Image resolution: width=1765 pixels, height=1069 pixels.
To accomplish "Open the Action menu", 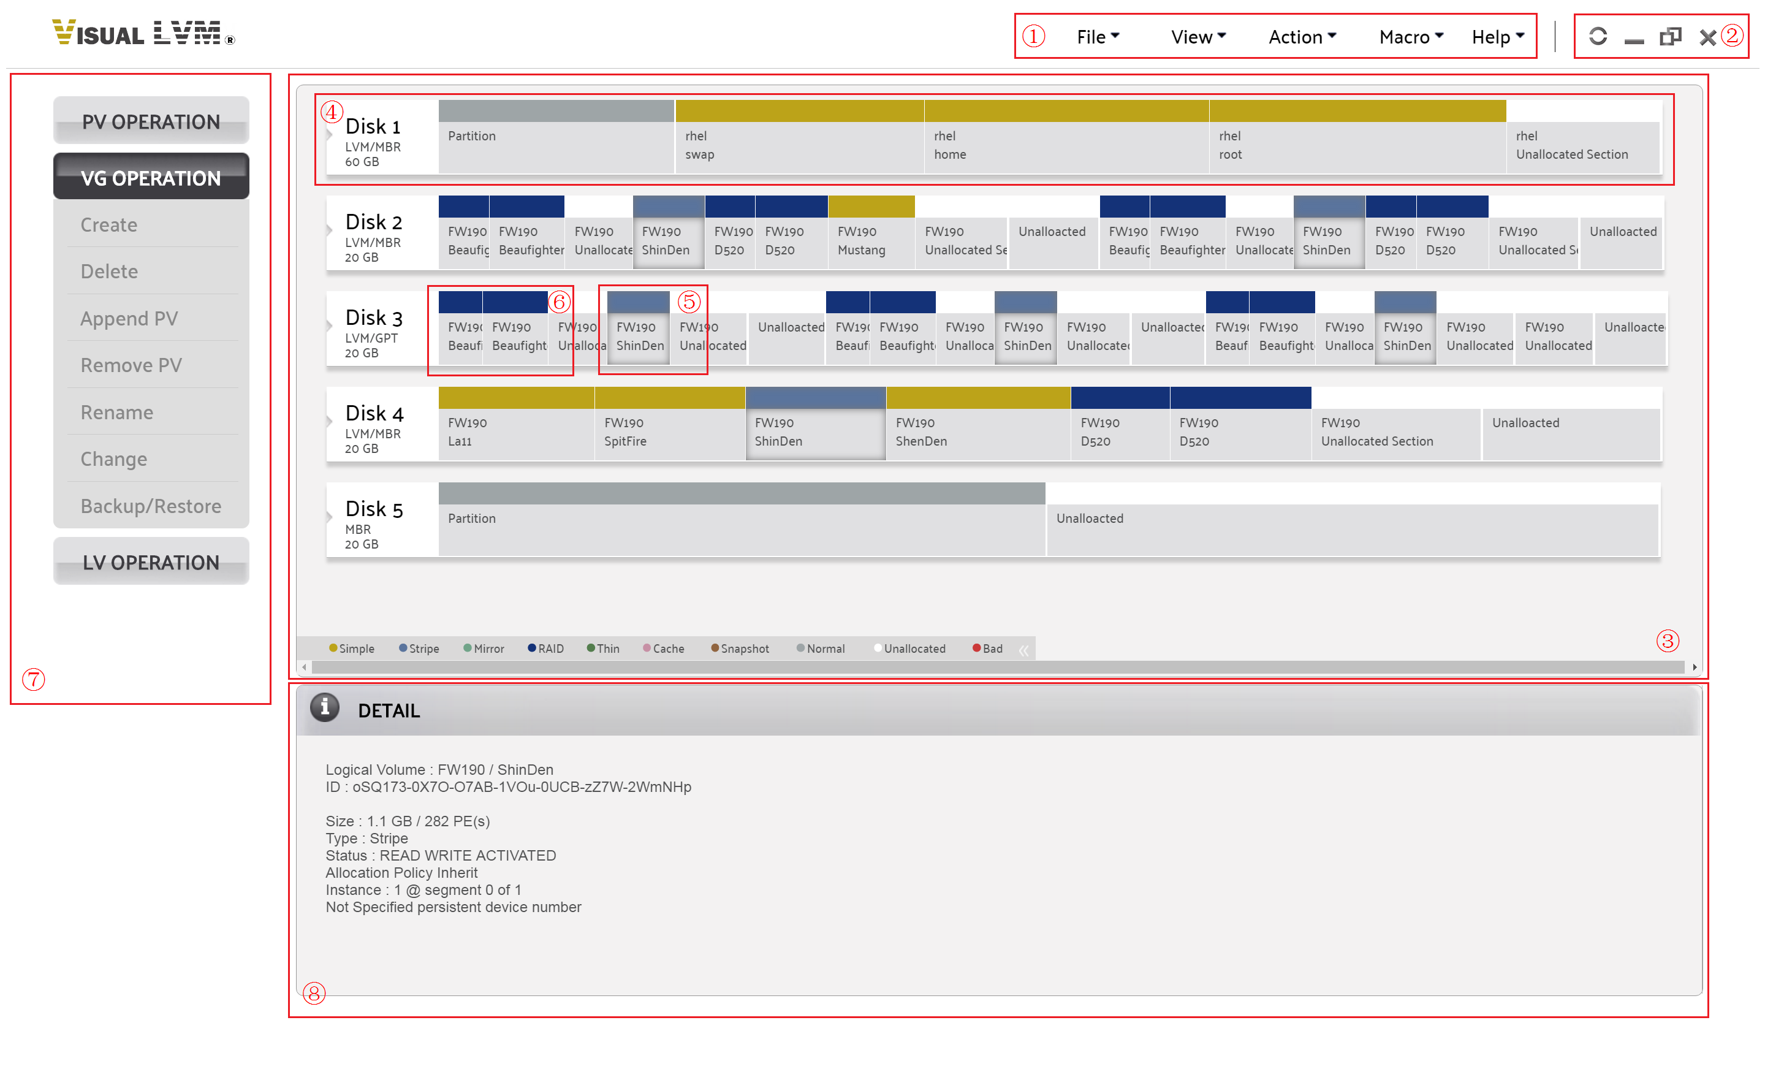I will [1299, 36].
